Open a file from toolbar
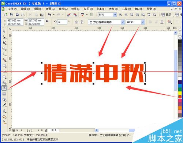The image size is (183, 143). pos(11,15)
